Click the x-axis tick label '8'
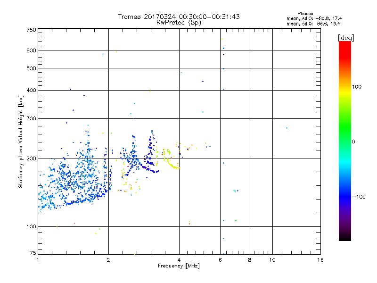This screenshot has height=283, width=377. (250, 260)
